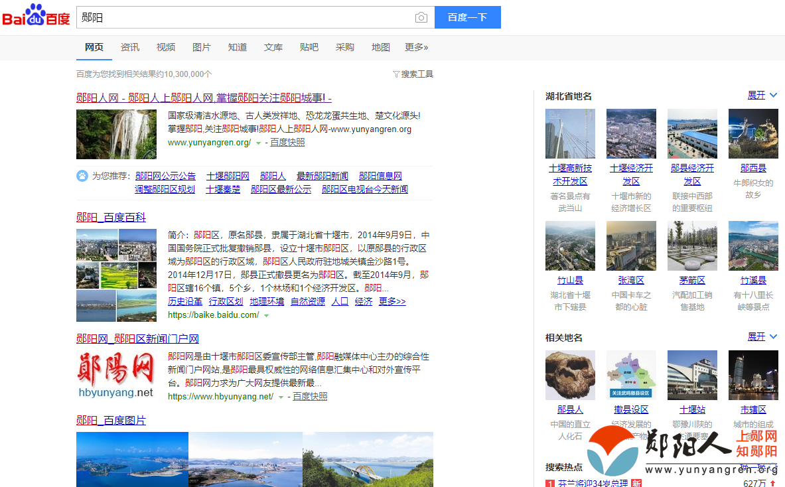Image resolution: width=785 pixels, height=487 pixels.
Task: Click the 百度一下 search button
Action: 468,17
